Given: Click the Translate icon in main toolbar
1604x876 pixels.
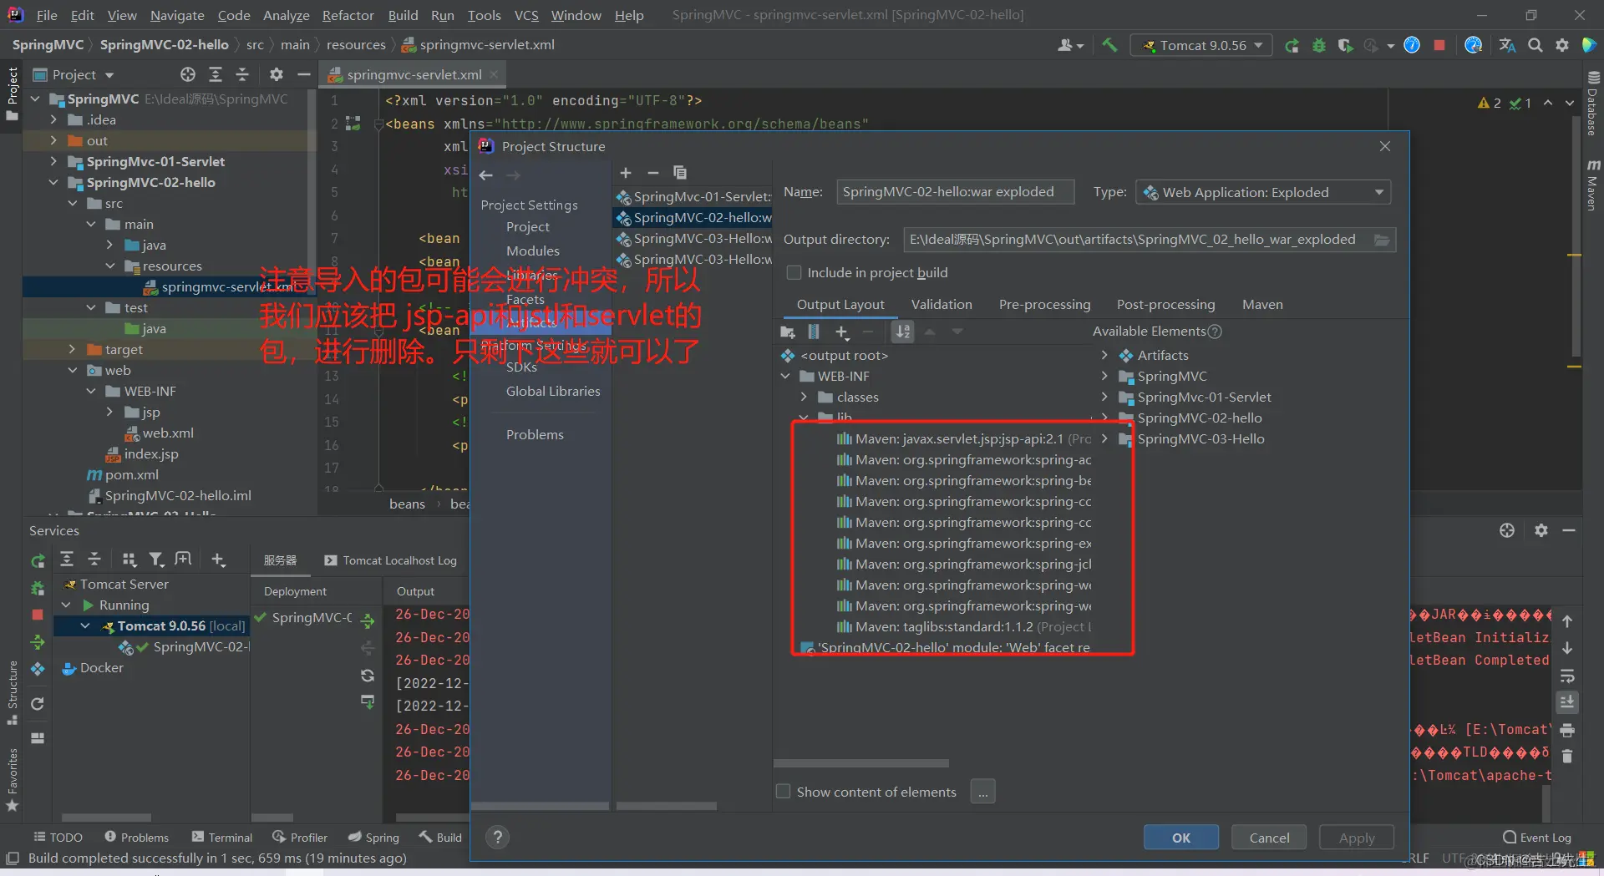Looking at the screenshot, I should tap(1508, 45).
